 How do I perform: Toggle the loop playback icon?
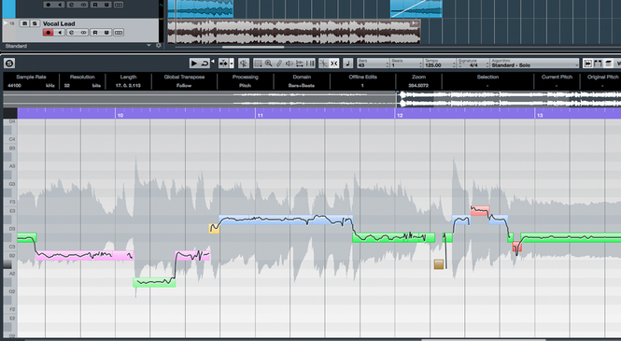pos(205,63)
